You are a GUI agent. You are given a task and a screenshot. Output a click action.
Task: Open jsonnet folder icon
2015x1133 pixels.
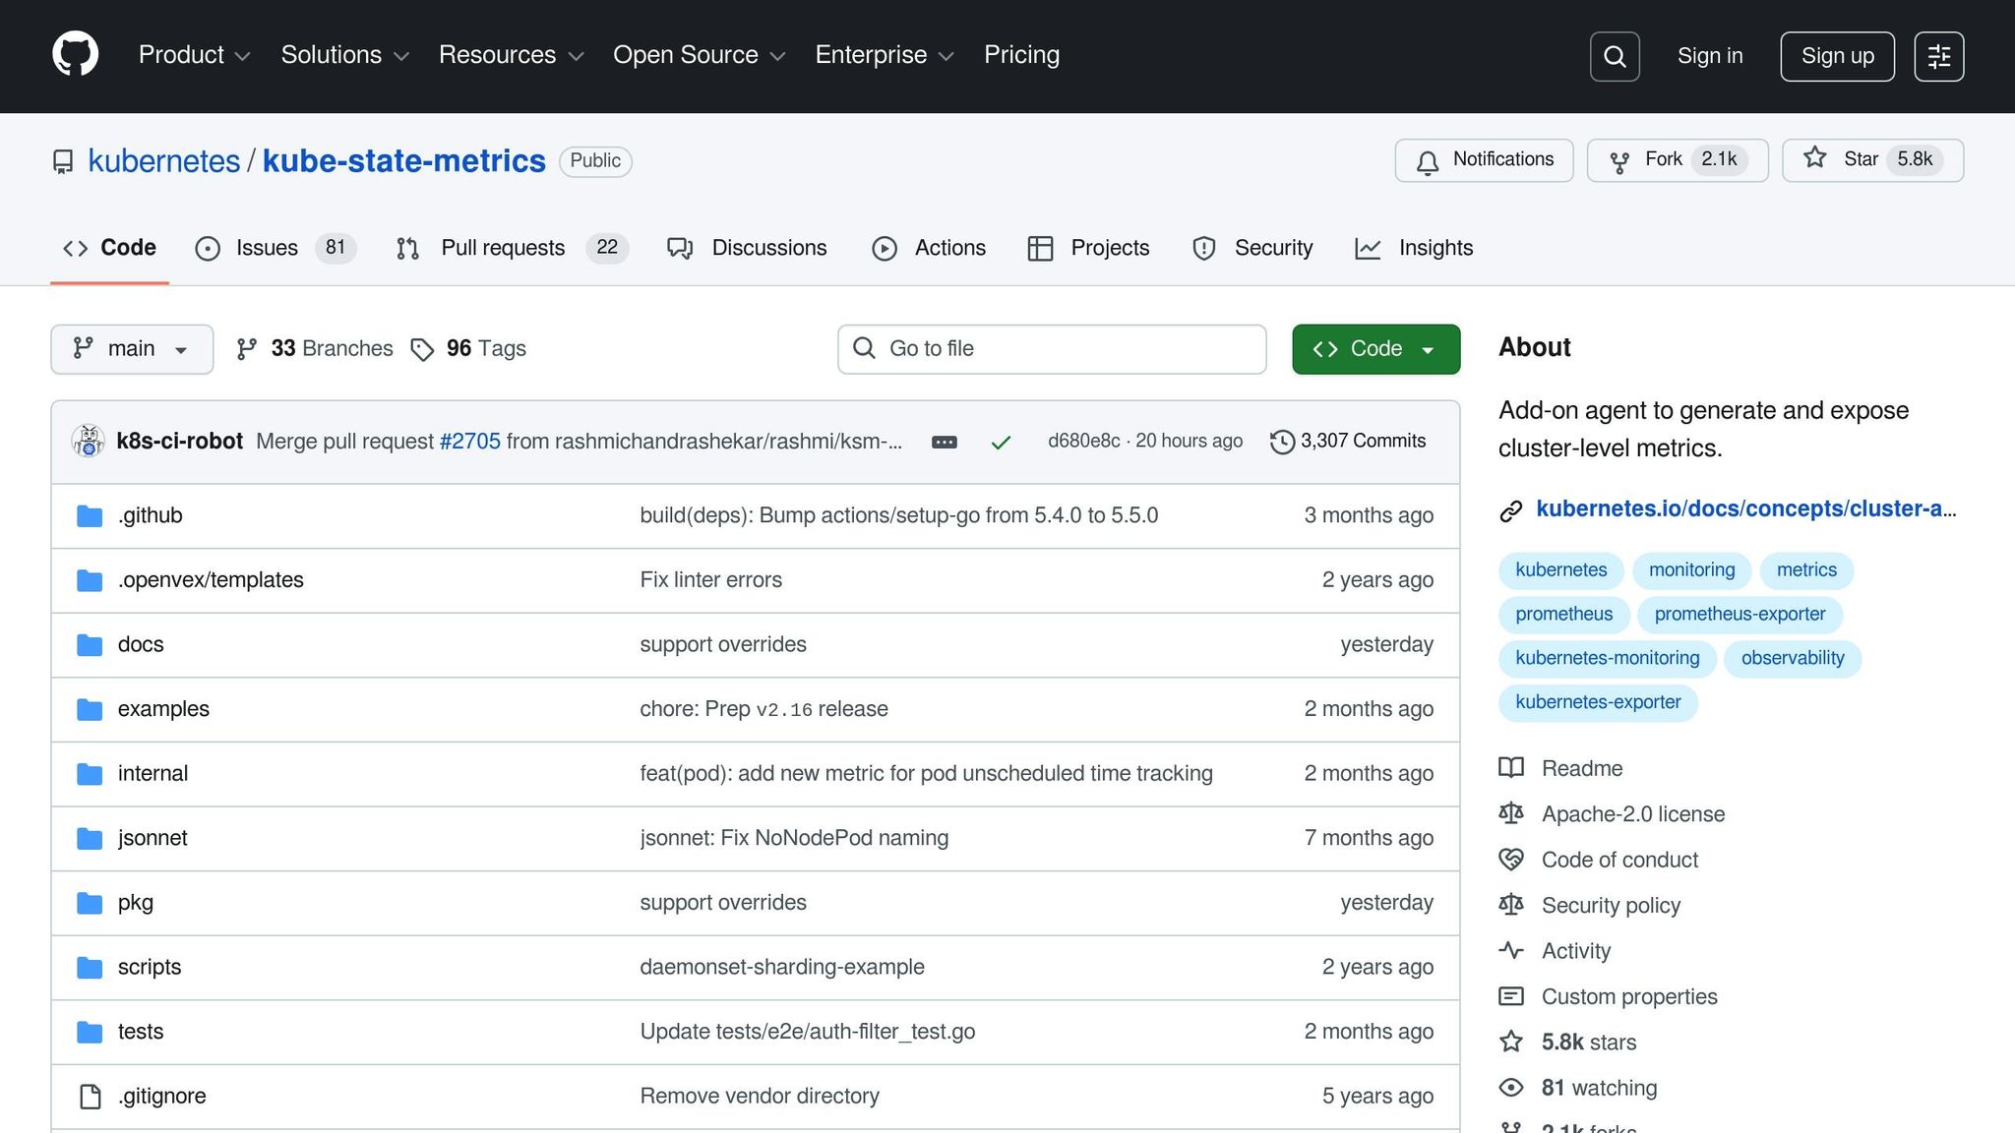pyautogui.click(x=90, y=839)
